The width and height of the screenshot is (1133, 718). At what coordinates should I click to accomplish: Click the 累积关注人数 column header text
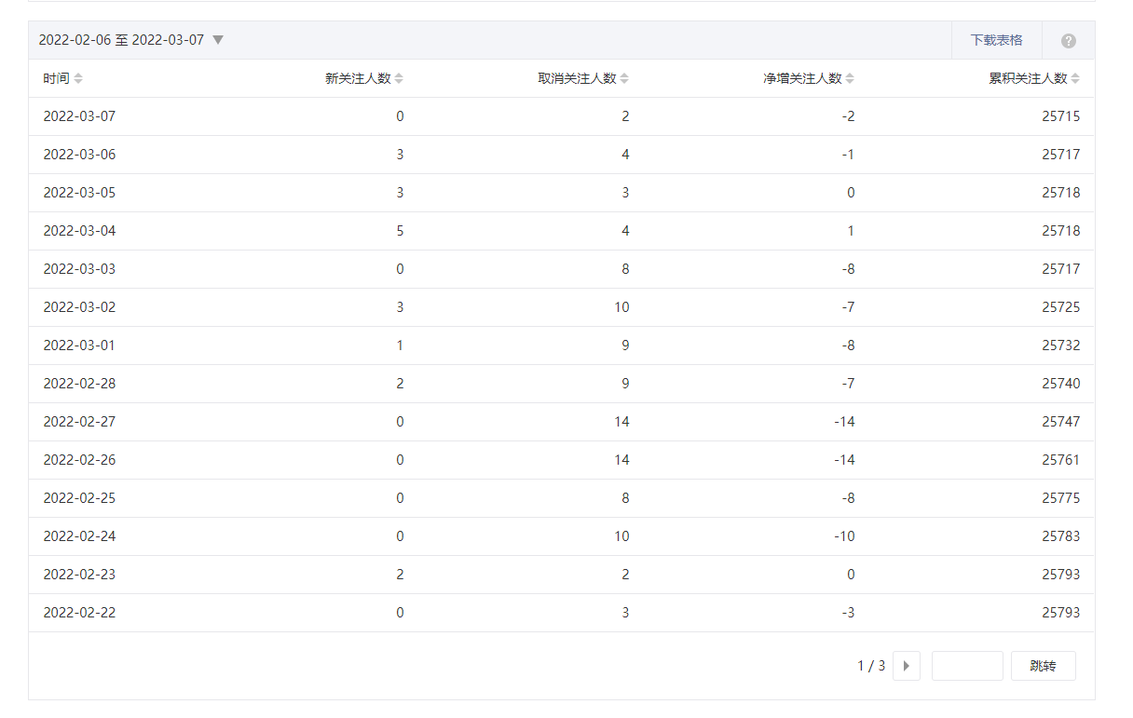click(1028, 79)
